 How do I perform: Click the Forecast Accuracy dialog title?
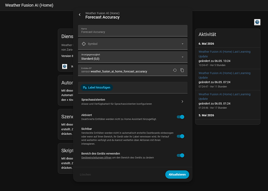(103, 17)
